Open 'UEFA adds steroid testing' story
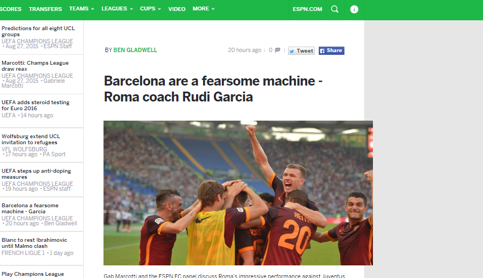The image size is (483, 278). click(x=36, y=105)
